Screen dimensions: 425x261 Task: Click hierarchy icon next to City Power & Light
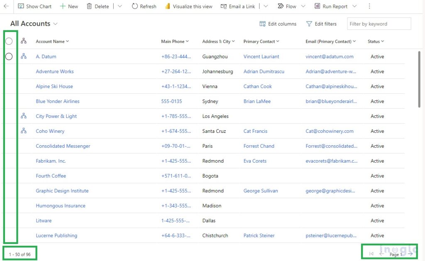[x=24, y=116]
